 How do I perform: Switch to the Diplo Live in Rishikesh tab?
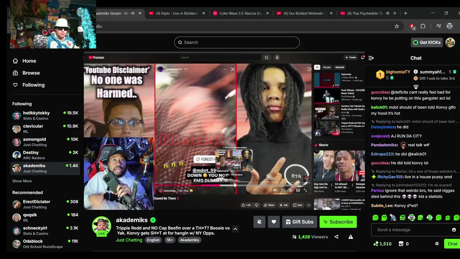click(177, 13)
